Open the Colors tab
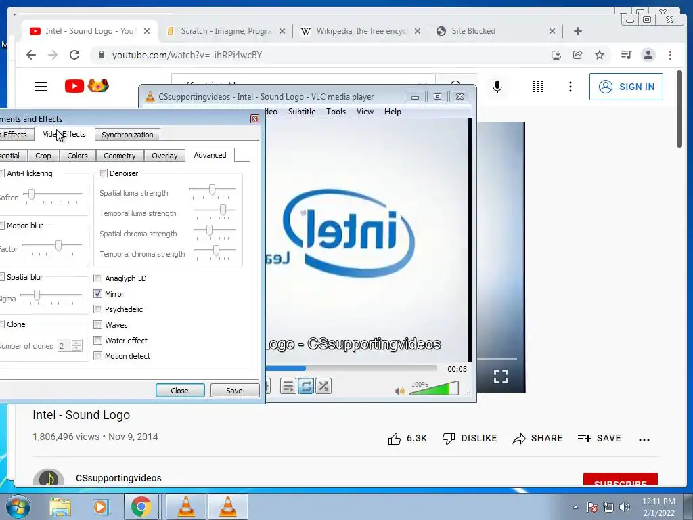The image size is (693, 520). [77, 156]
